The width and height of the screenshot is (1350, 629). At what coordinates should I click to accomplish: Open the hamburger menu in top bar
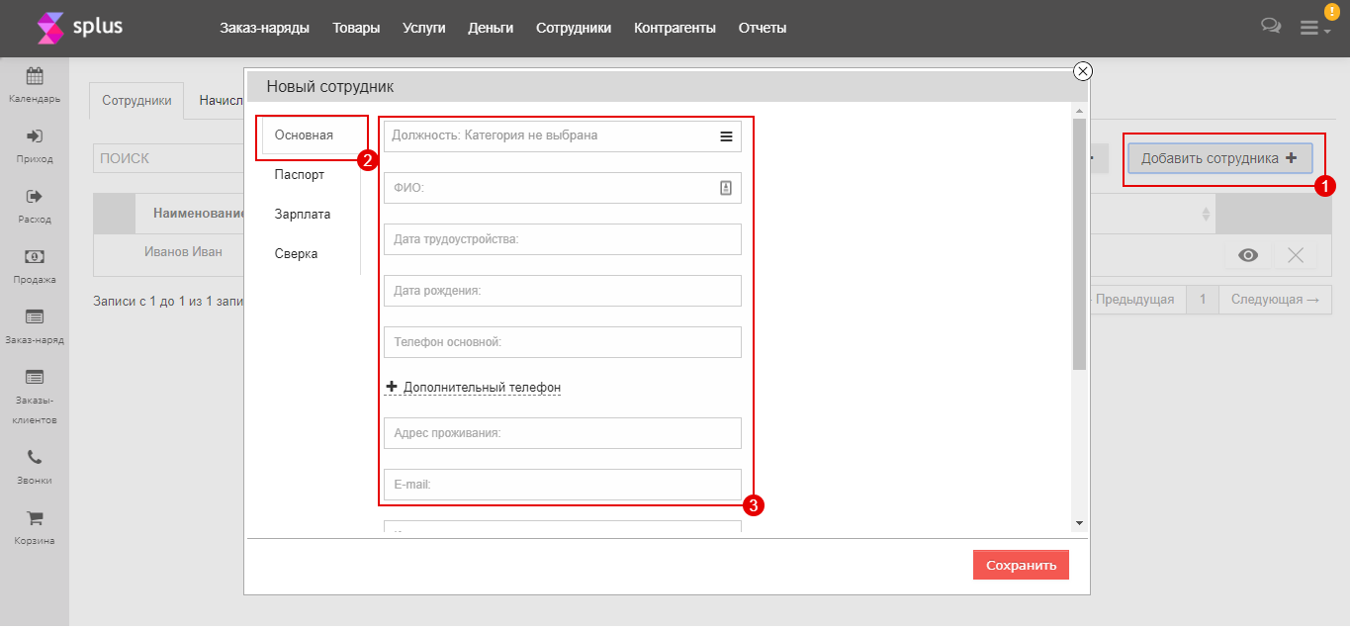coord(1309,29)
